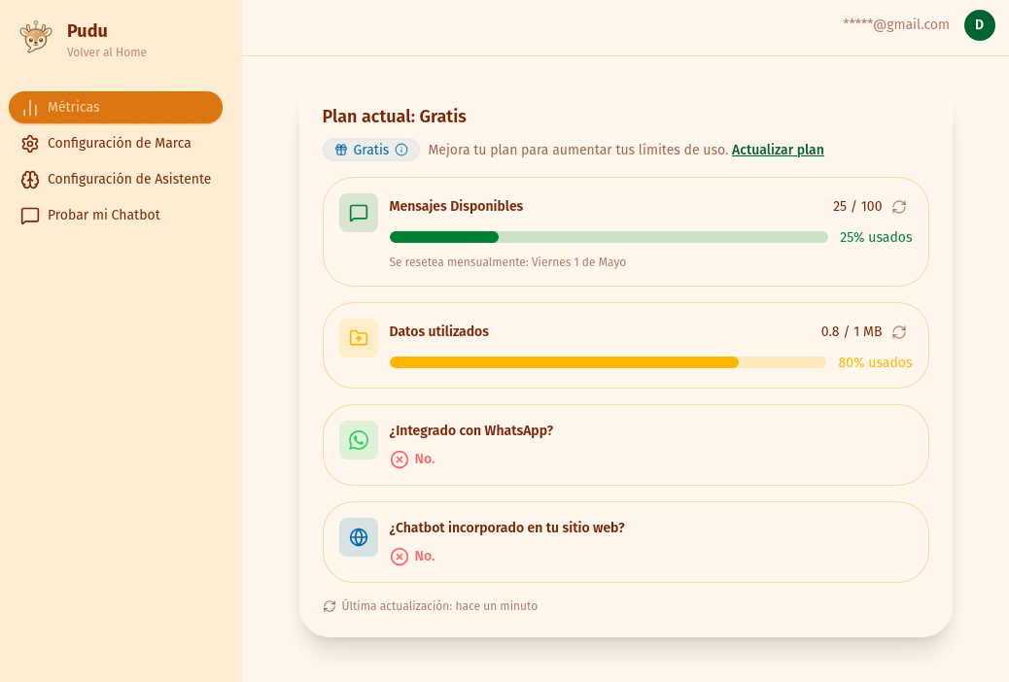
Task: Open Configuración de Asistente section
Action: [128, 179]
